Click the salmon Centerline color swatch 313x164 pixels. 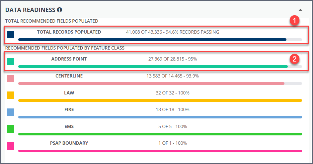tap(11, 79)
